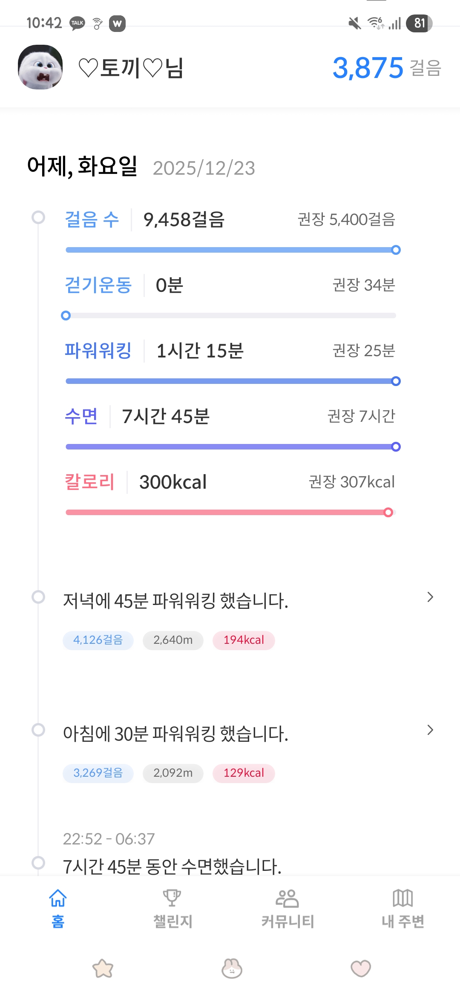
Task: Tap the rabbit profile picture
Action: [40, 67]
